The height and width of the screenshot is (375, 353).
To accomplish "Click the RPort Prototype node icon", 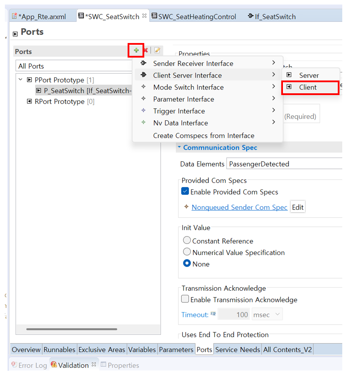I will pyautogui.click(x=29, y=101).
